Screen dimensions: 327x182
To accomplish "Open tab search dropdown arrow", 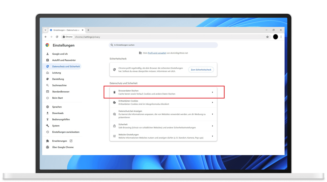I will pyautogui.click(x=45, y=30).
